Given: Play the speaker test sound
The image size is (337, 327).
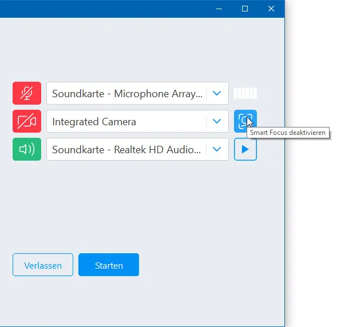Looking at the screenshot, I should 245,149.
